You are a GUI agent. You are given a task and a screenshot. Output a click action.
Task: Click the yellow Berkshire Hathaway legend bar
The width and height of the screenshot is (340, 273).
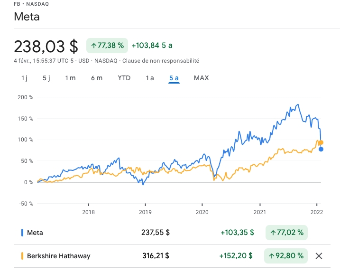[x=22, y=256]
